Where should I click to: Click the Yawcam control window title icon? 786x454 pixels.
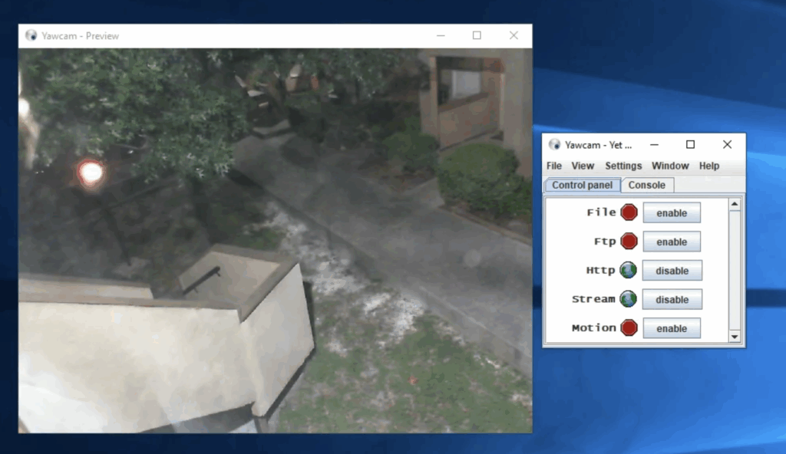coord(554,145)
